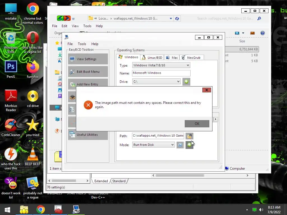Click volume speaker tray icon
The height and width of the screenshot is (215, 287).
point(261,210)
